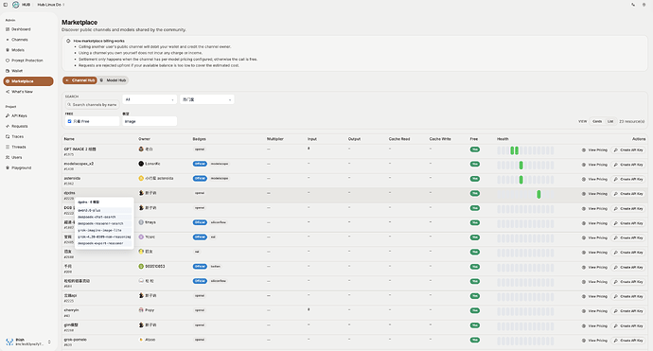Click the theme icon at far top-right
The width and height of the screenshot is (653, 351).
point(644,5)
